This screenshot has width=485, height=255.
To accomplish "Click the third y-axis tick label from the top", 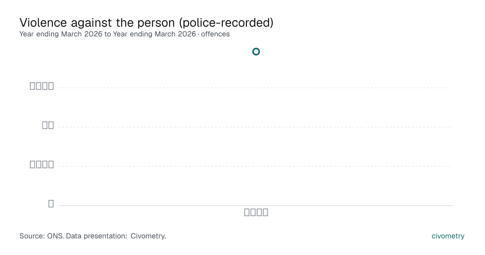I will 42,164.
